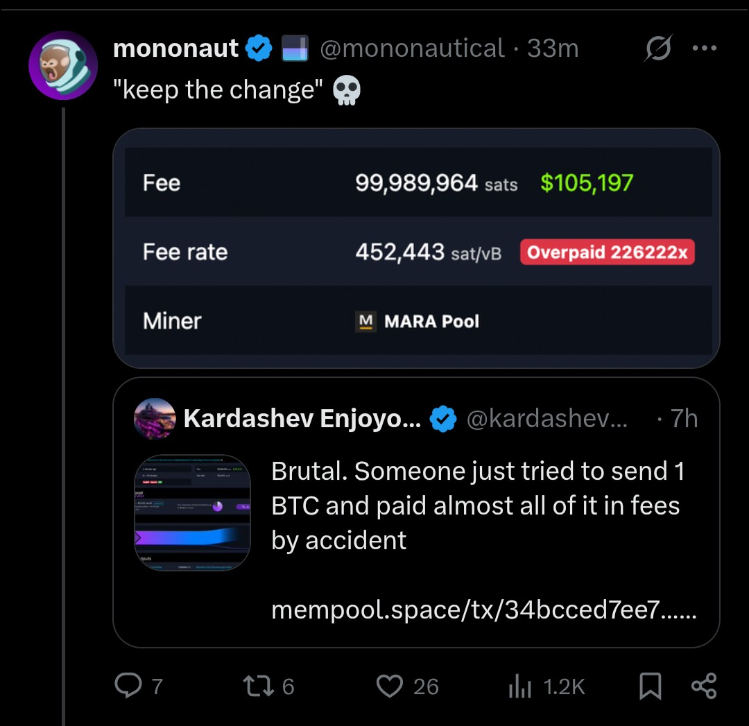
Task: Open the reply comment icon
Action: click(128, 686)
